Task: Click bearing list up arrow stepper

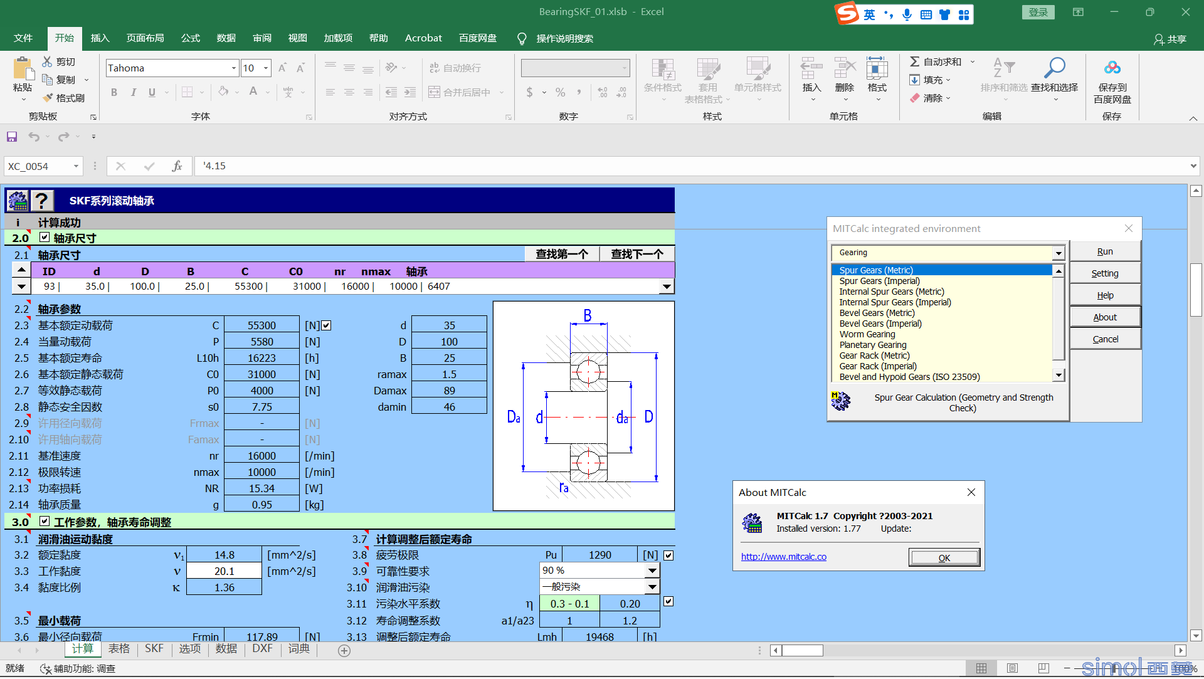Action: pyautogui.click(x=21, y=270)
